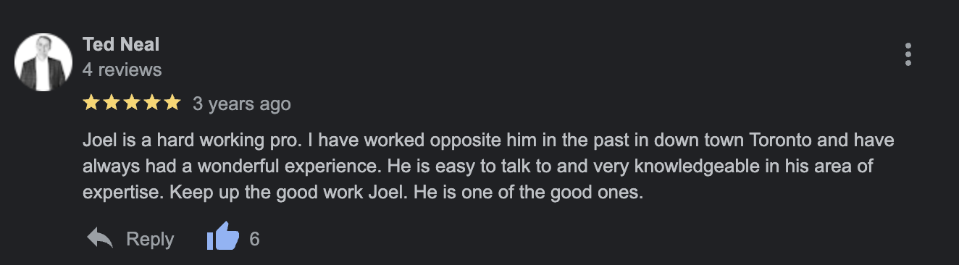
Task: Click the reply arrow icon
Action: click(100, 238)
